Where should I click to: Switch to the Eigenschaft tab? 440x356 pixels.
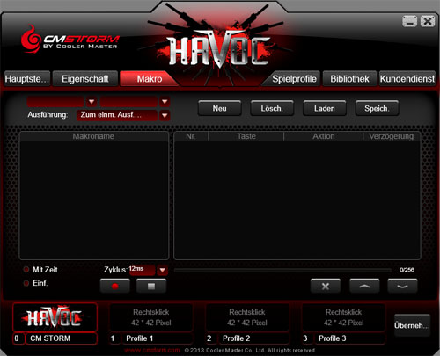click(85, 78)
